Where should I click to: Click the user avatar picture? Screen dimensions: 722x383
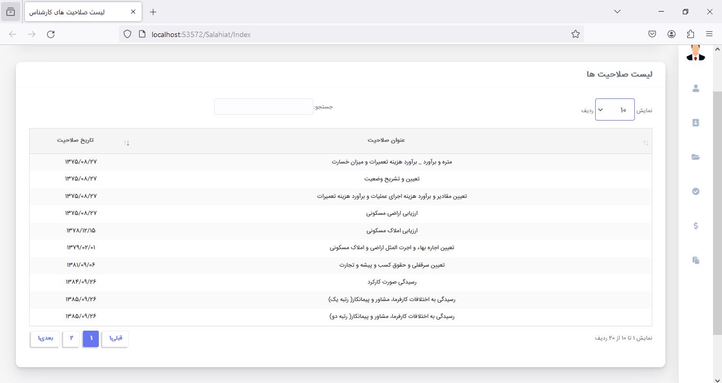(696, 53)
